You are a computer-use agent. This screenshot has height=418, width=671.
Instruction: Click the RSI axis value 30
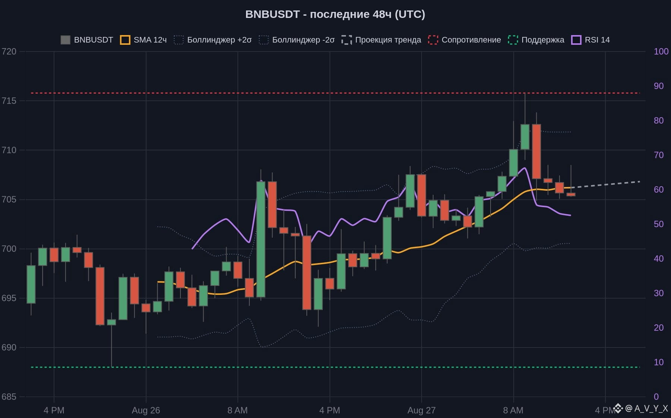click(x=659, y=293)
